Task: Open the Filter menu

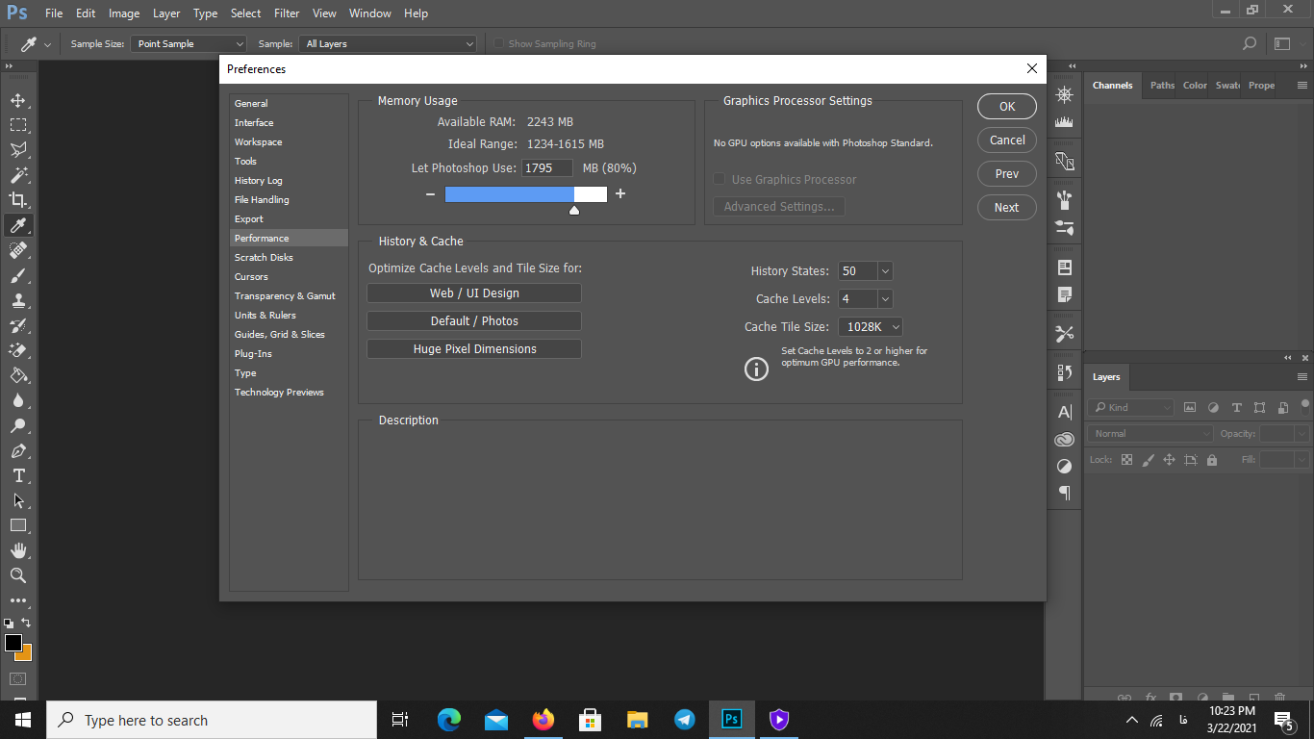Action: pos(287,13)
